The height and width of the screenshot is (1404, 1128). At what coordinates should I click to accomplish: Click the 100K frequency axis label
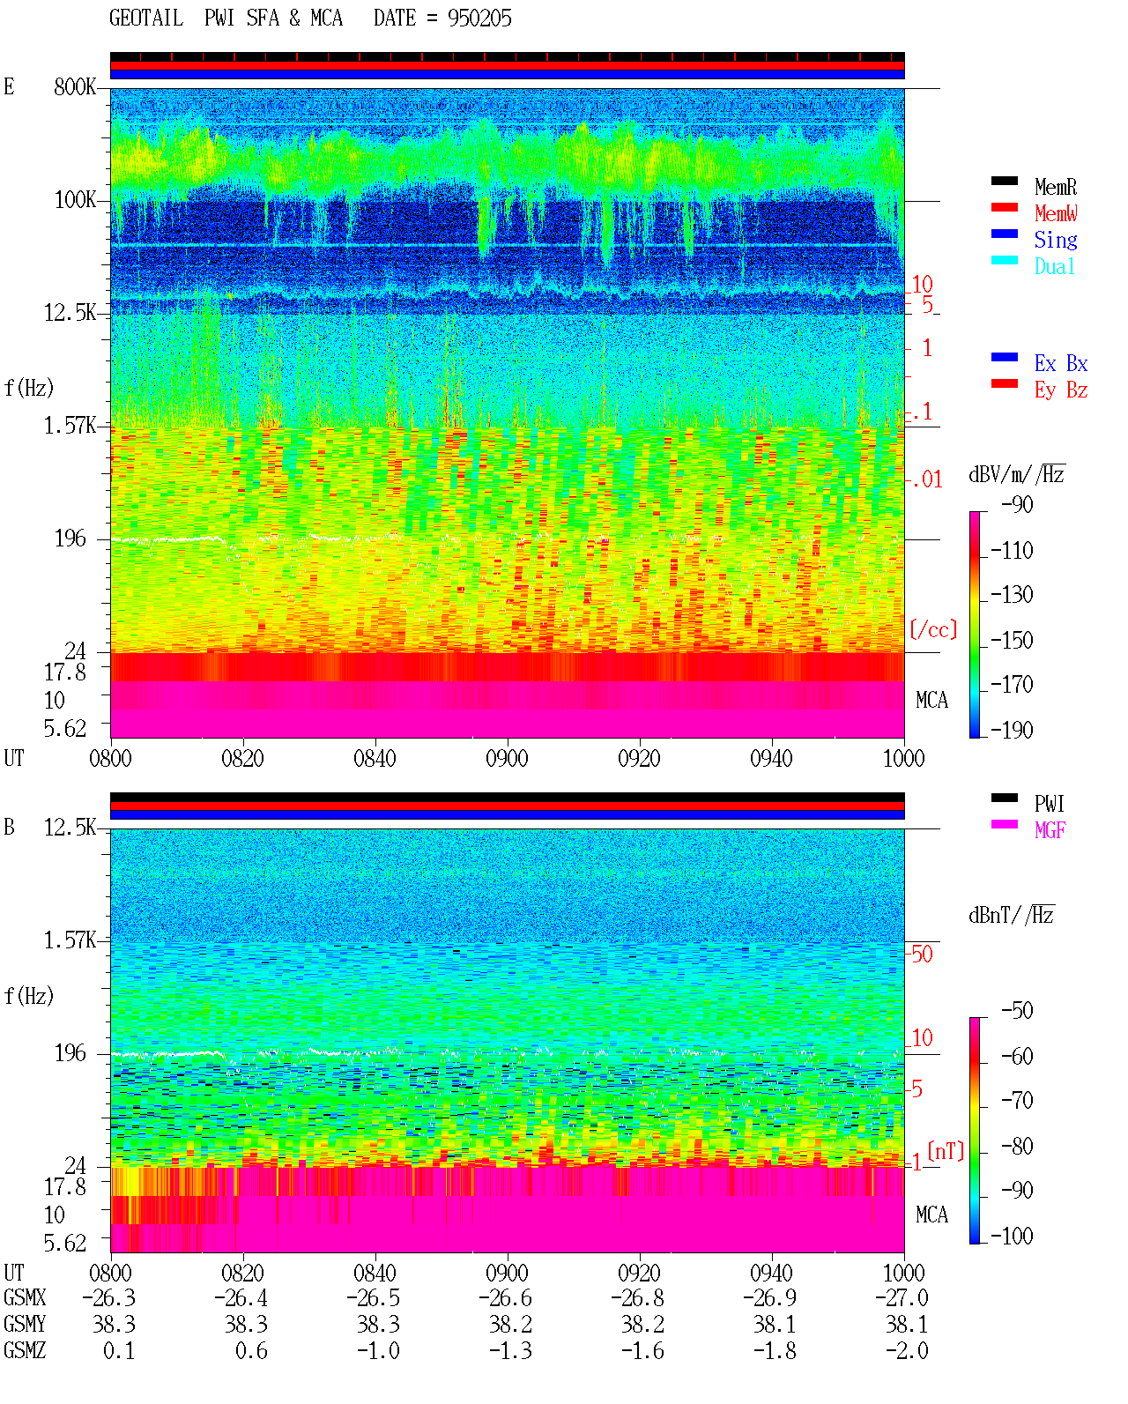(75, 200)
